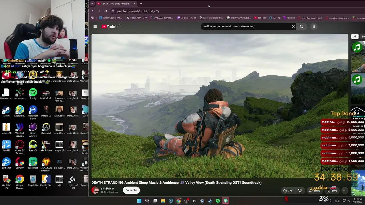Image resolution: width=365 pixels, height=205 pixels.
Task: Select the GameUP desktop shortcut
Action: coord(20,163)
